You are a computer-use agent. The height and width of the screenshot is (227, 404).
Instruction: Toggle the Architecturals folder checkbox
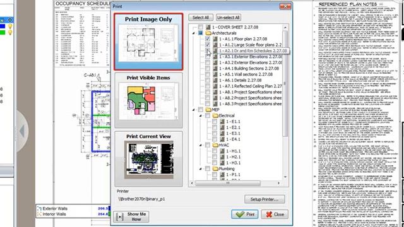201,33
